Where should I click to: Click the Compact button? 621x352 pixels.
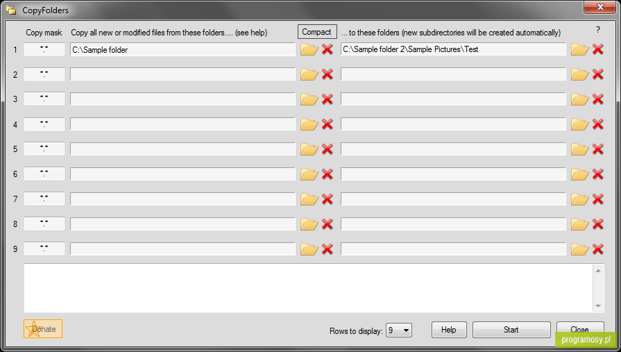[x=317, y=32]
